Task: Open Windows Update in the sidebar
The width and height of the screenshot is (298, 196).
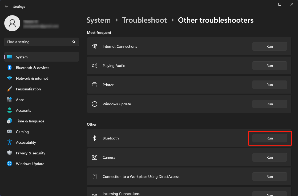Action: tap(42, 163)
